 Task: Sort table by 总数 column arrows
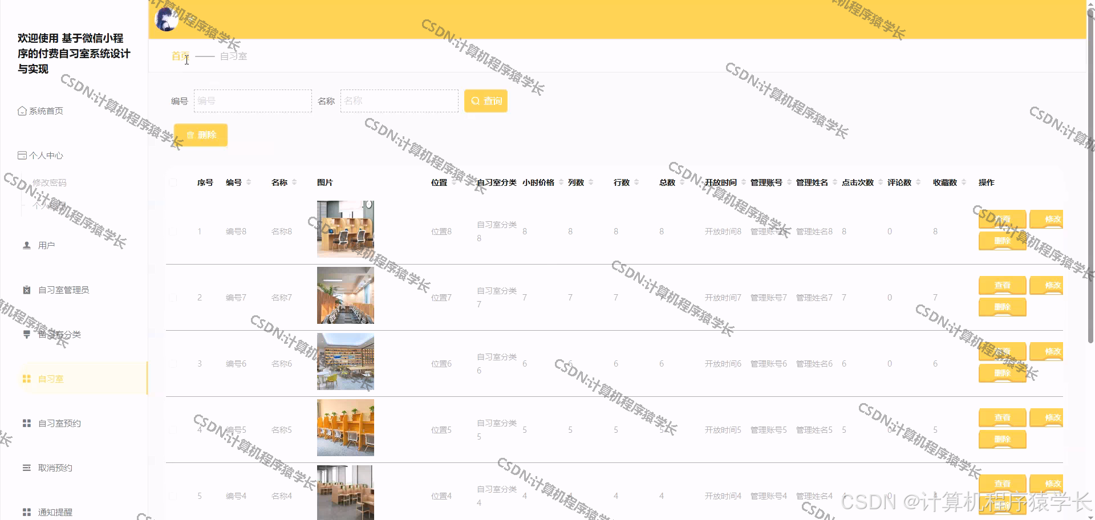682,182
